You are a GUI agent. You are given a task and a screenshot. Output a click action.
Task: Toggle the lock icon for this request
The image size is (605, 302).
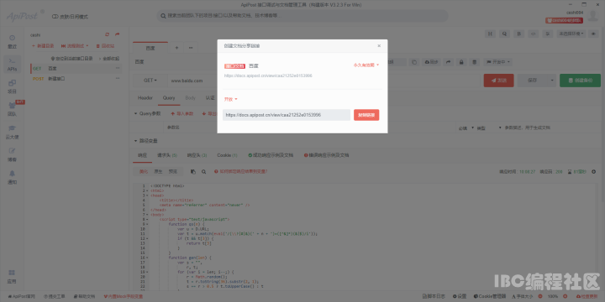(x=461, y=62)
